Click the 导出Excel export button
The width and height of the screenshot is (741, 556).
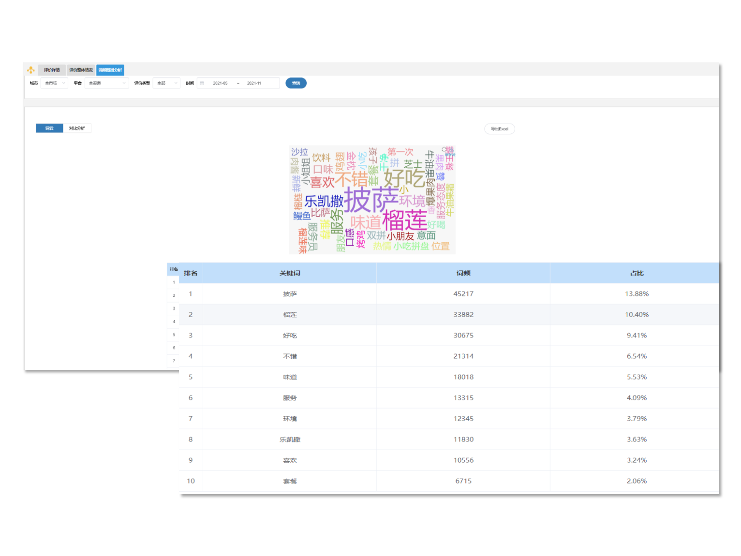(499, 129)
